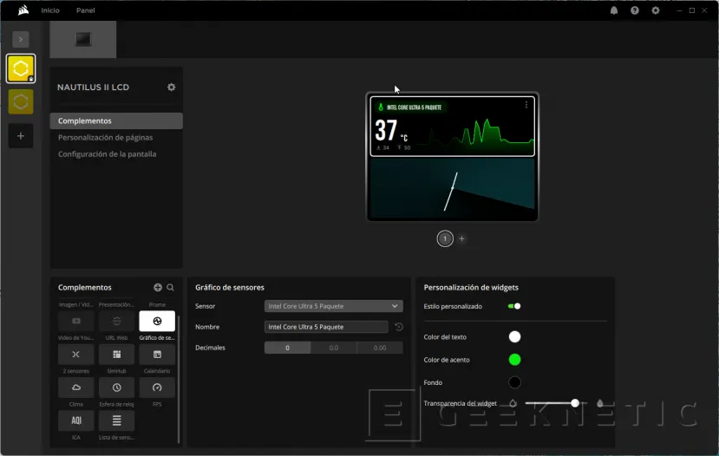Click the Nombre text field
This screenshot has height=456, width=719.
[326, 327]
